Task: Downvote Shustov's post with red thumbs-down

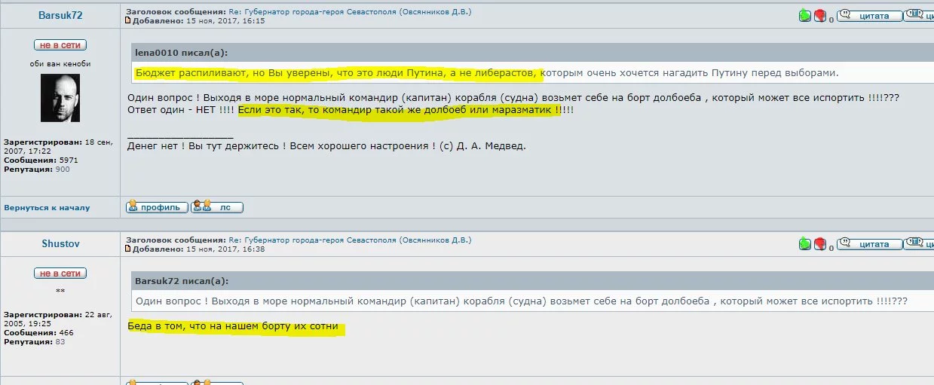Action: point(820,244)
